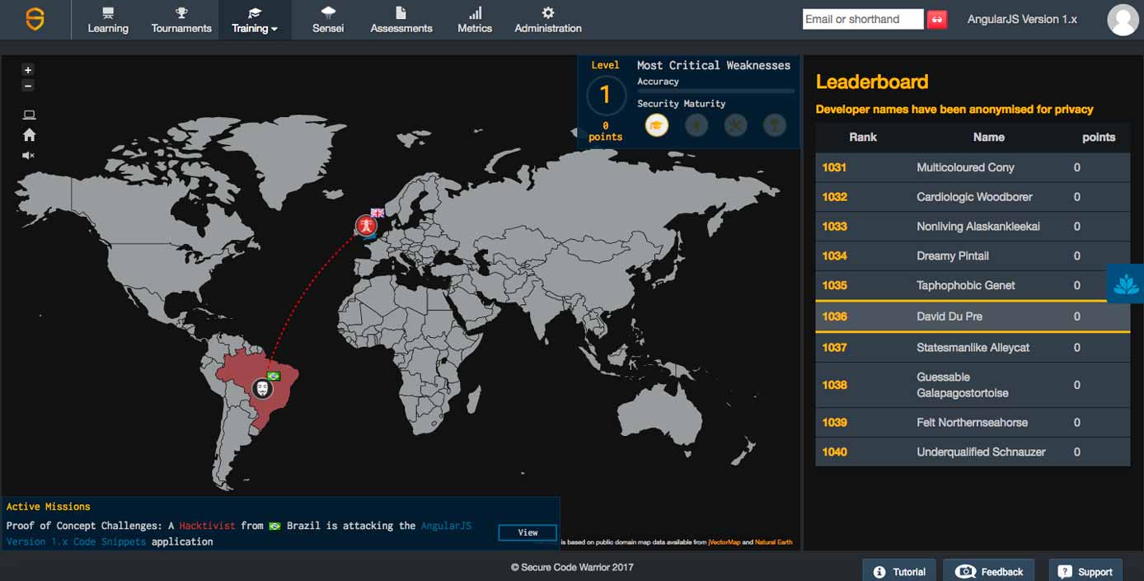This screenshot has height=581, width=1144.
Task: Select the third Security Maturity badge
Action: (735, 125)
